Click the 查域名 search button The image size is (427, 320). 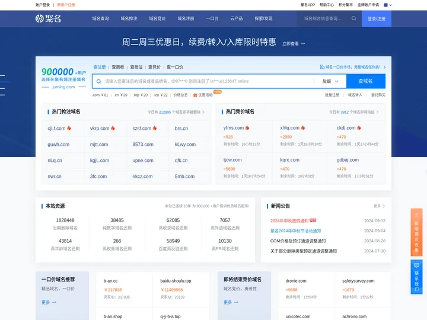point(366,81)
